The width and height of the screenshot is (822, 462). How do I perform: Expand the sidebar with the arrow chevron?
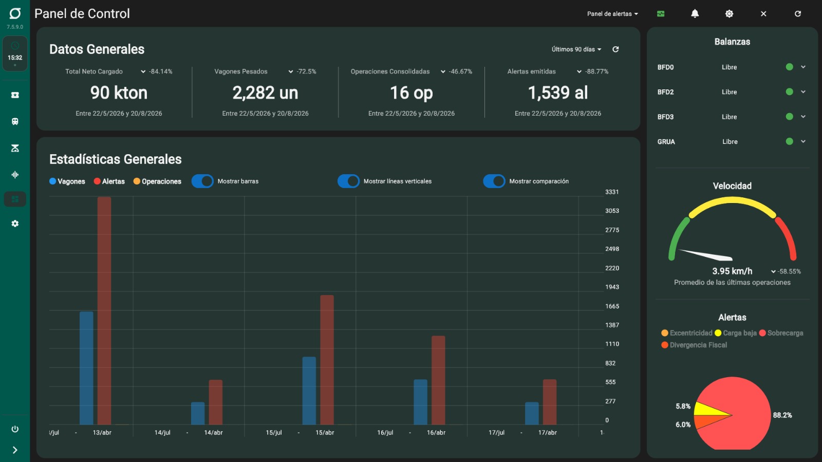tap(15, 450)
